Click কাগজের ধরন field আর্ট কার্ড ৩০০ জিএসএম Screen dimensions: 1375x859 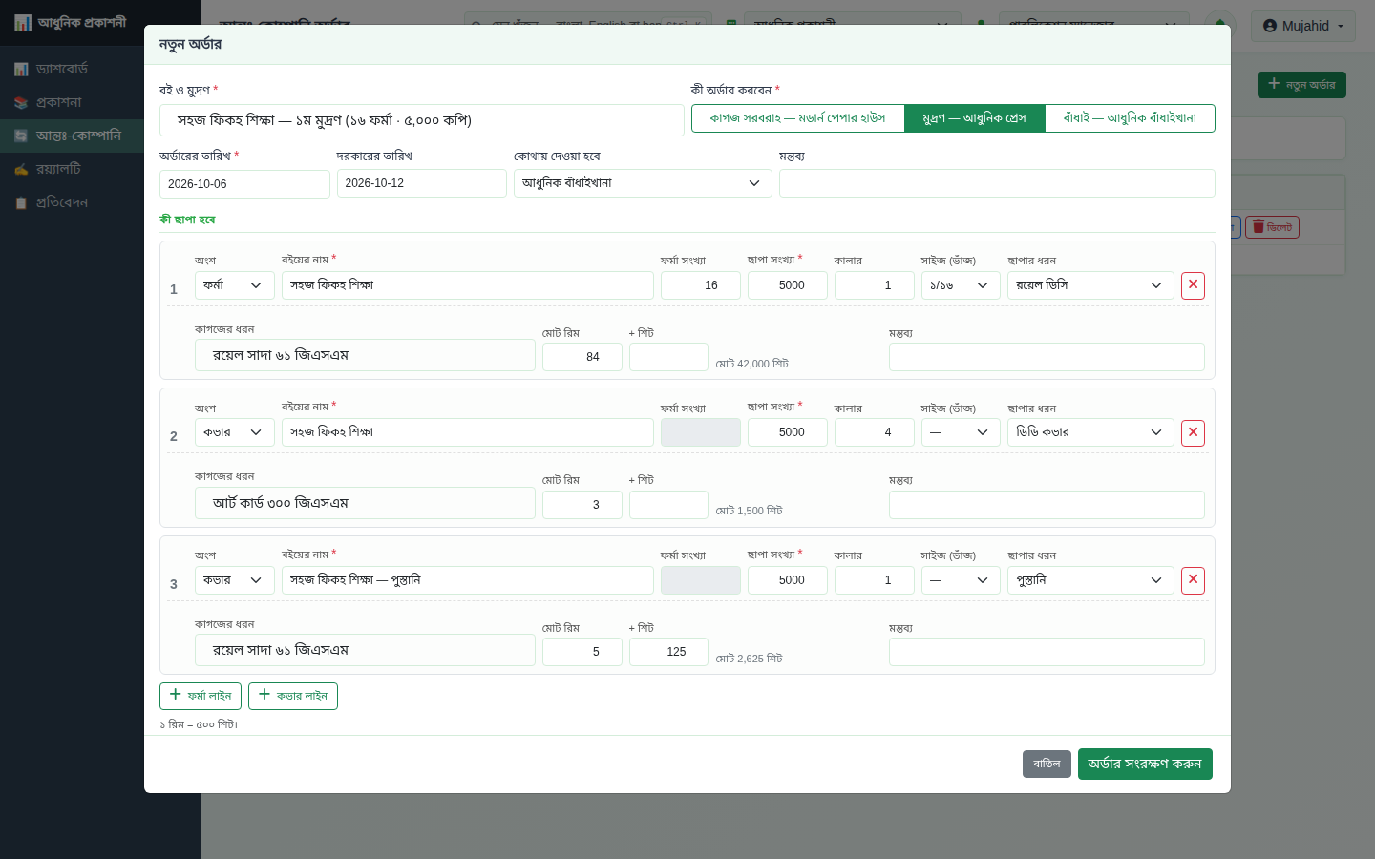365,503
